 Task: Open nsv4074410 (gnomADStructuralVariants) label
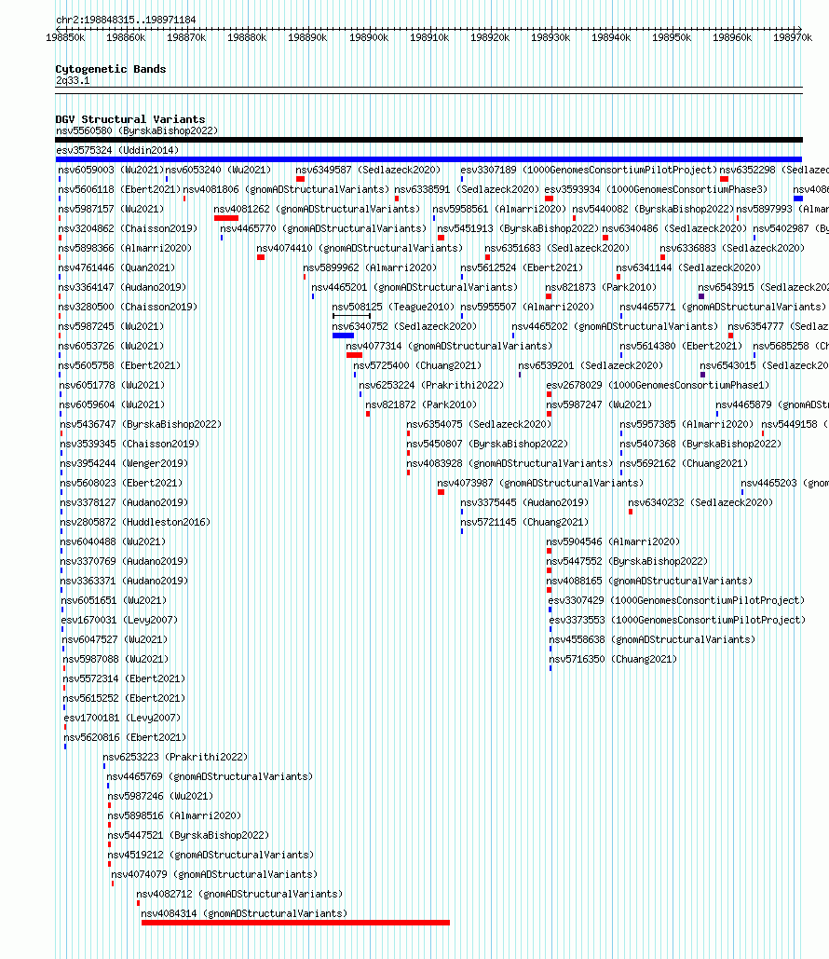(360, 248)
